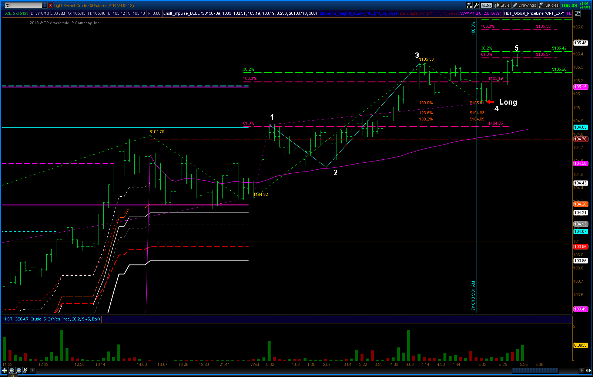Expand the panel using the double-chevron tab
This screenshot has width=593, height=377.
(x=13, y=375)
